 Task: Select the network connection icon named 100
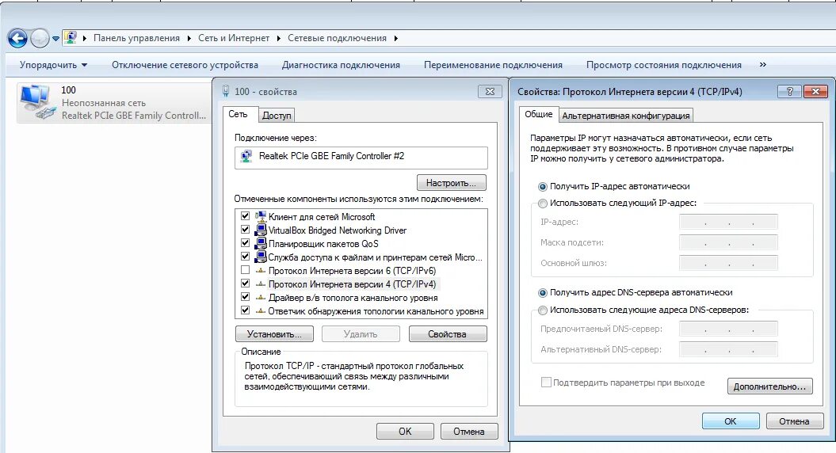[38, 102]
